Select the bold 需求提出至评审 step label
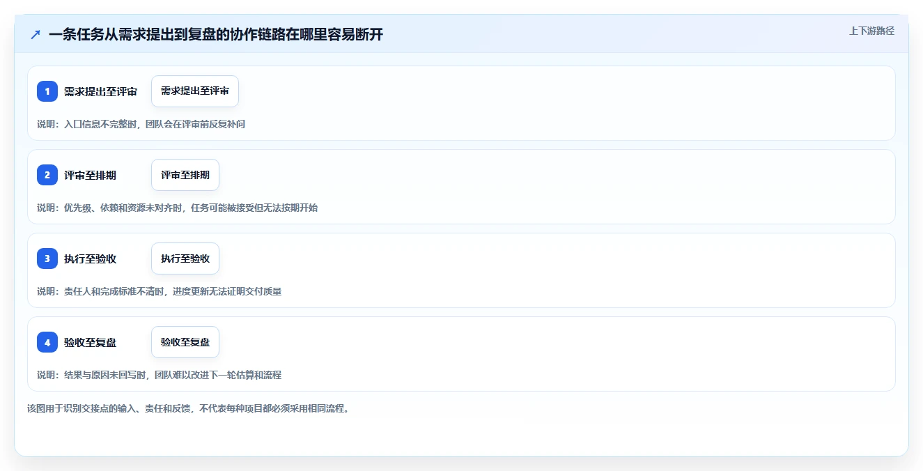923x471 pixels. click(x=100, y=91)
